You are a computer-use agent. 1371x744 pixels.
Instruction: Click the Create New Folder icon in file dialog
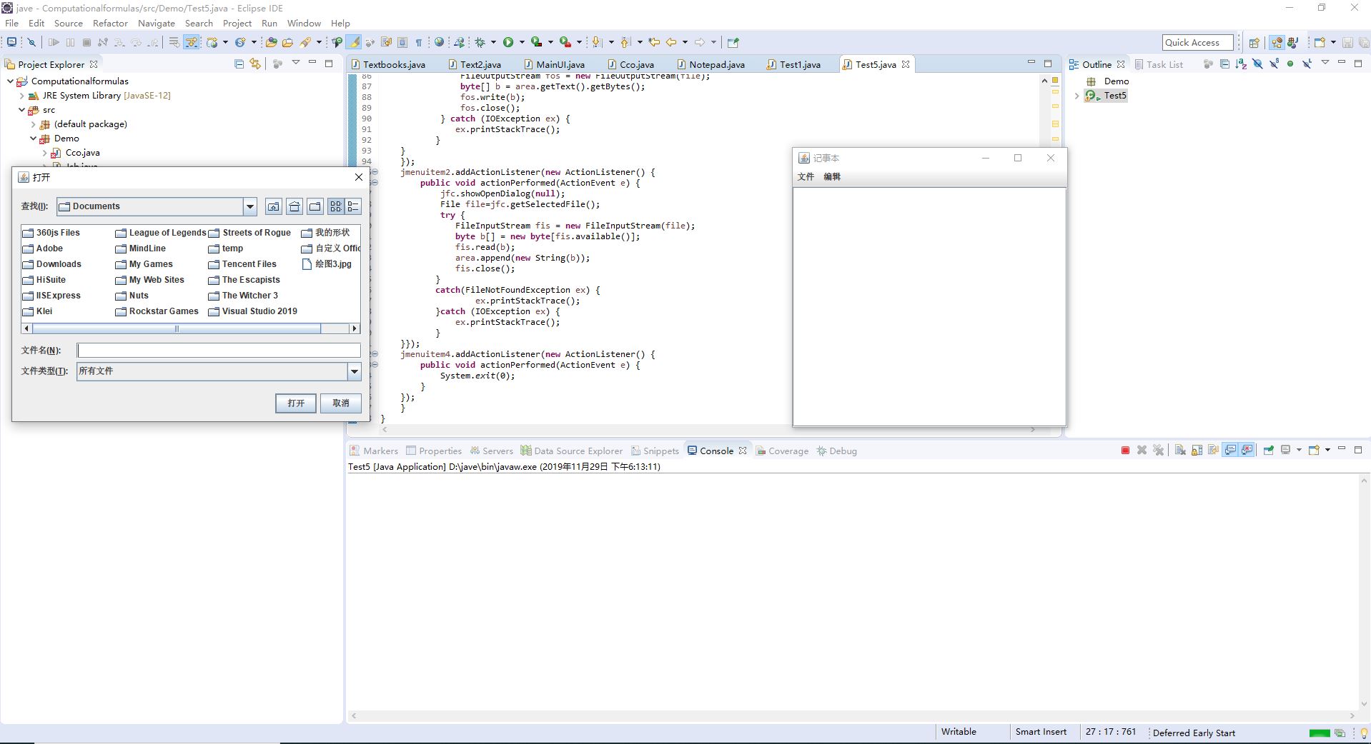pos(315,206)
